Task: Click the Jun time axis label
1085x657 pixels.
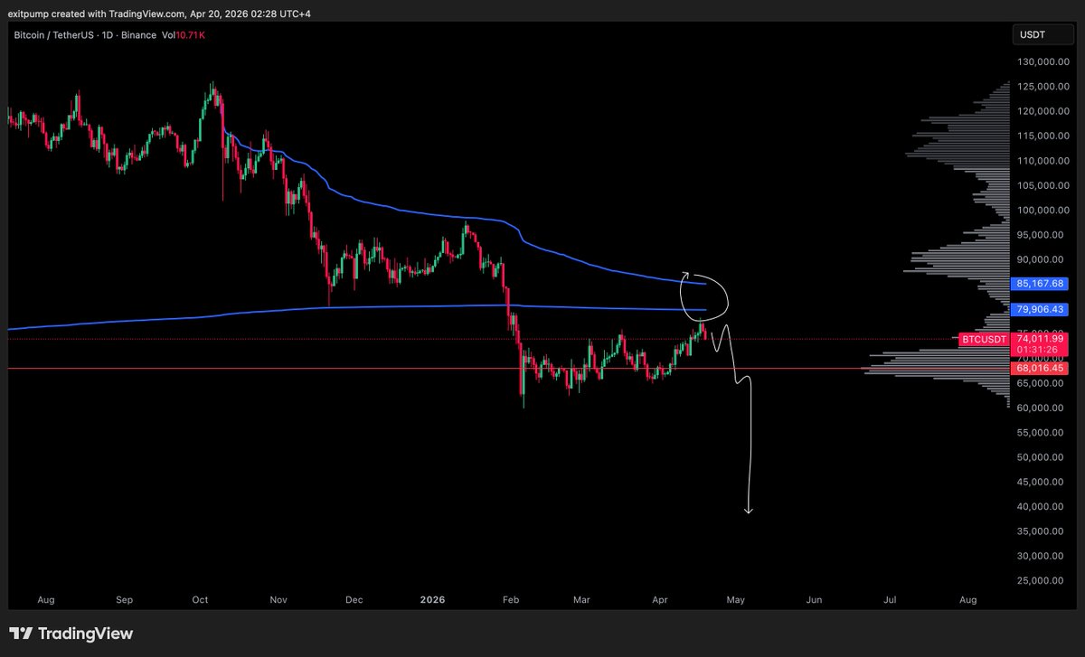Action: 814,599
